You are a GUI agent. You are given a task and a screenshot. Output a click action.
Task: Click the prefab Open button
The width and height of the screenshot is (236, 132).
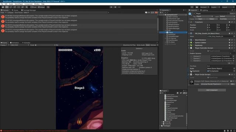click(x=200, y=19)
